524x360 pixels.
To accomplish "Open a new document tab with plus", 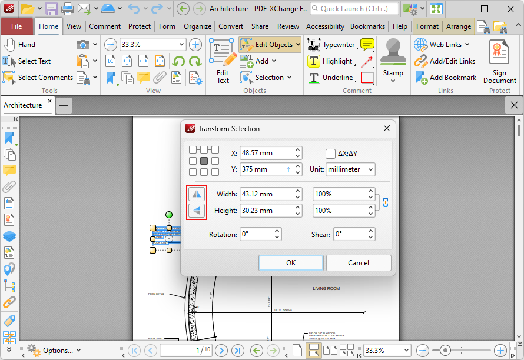I will coord(64,106).
